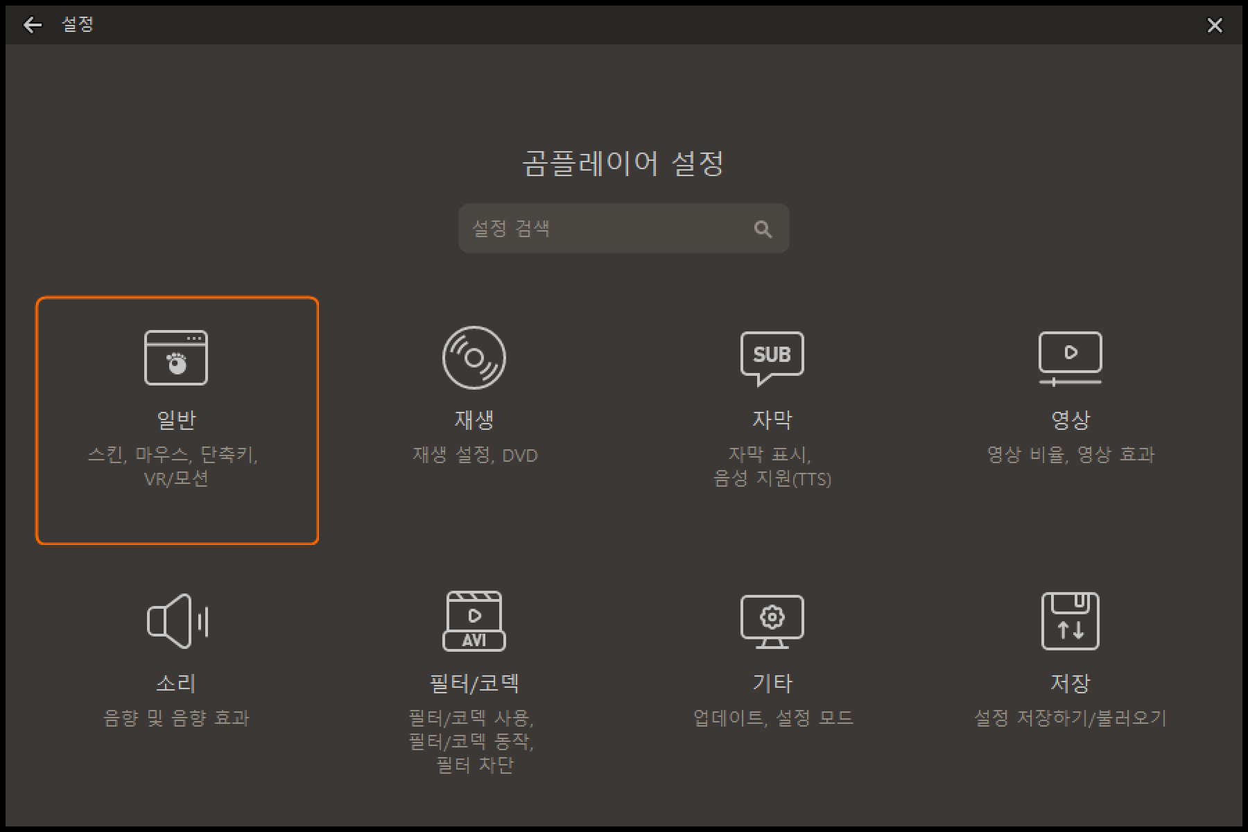Open the 저장 floppy disk icon
The height and width of the screenshot is (832, 1248).
tap(1070, 621)
